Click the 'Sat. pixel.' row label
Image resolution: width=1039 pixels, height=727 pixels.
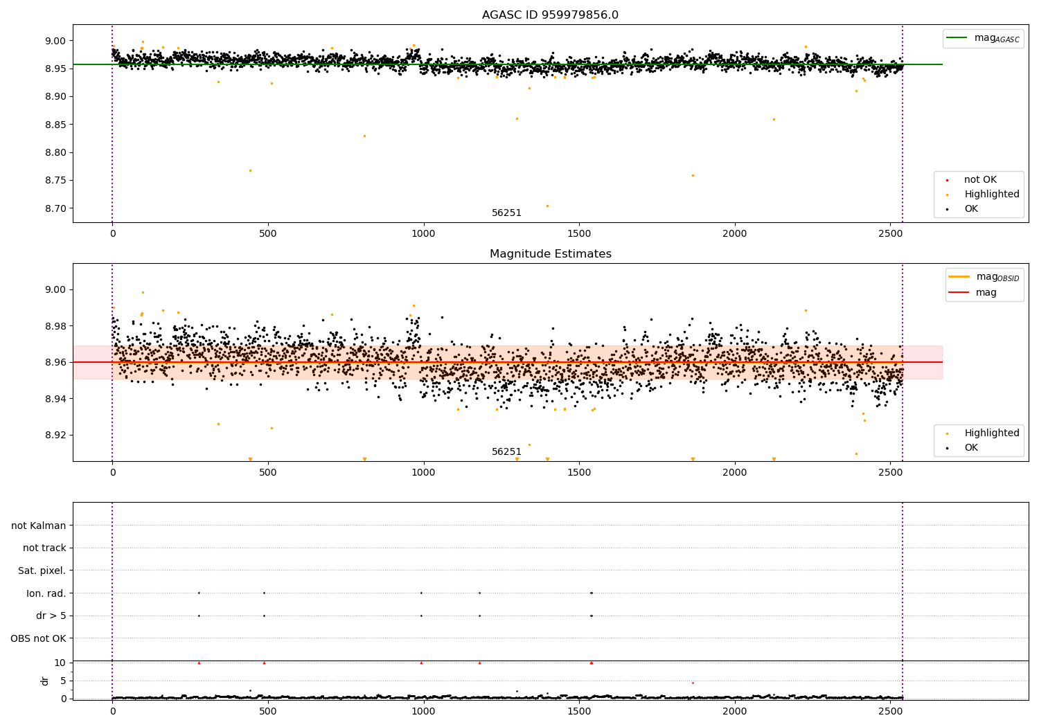[x=42, y=571]
